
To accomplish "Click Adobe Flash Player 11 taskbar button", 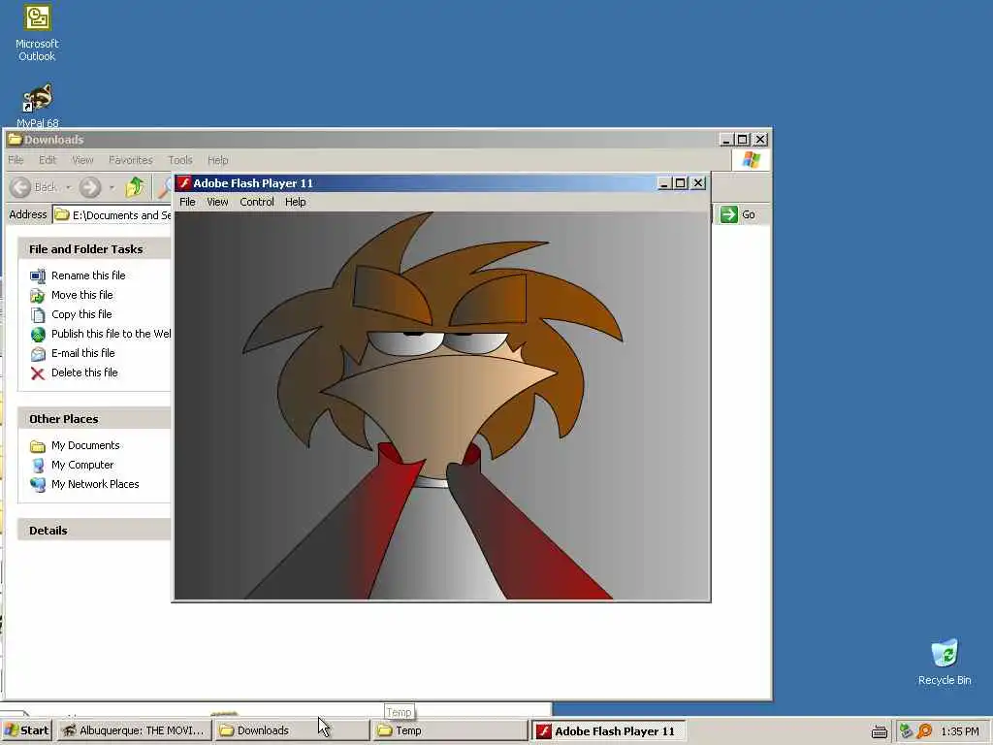I will pyautogui.click(x=608, y=731).
